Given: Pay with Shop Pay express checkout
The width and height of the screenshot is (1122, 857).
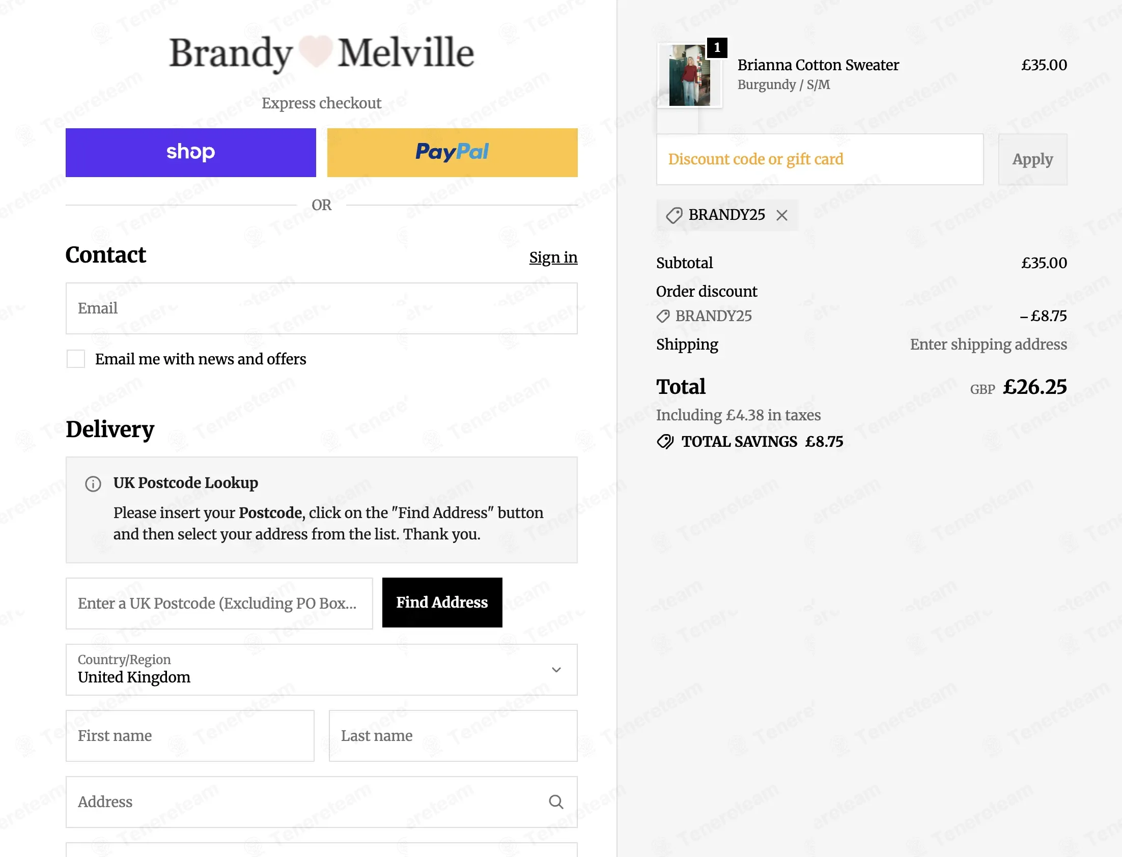Looking at the screenshot, I should (x=191, y=153).
